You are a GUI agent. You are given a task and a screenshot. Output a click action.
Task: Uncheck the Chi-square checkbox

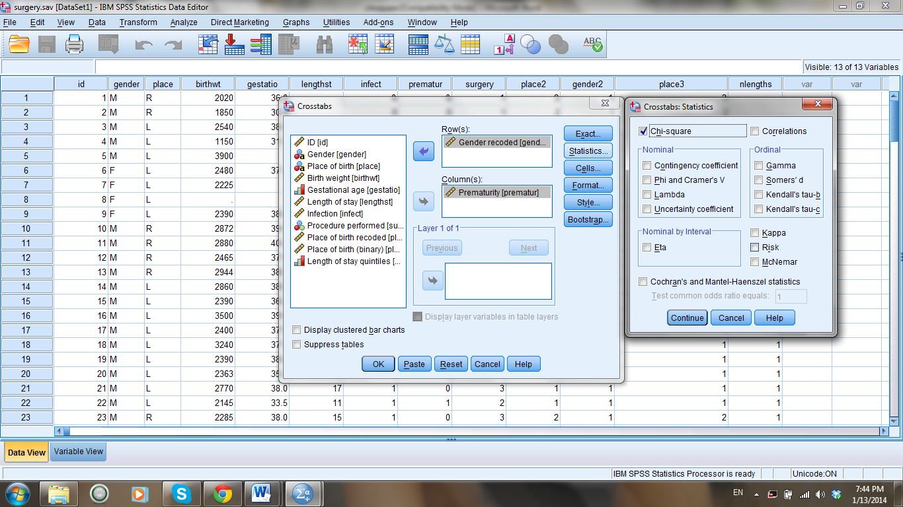pos(643,131)
